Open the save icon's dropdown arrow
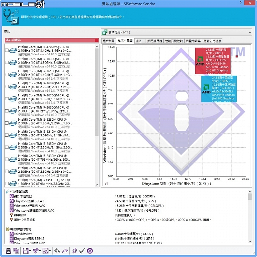The image size is (257, 257). click(x=30, y=251)
